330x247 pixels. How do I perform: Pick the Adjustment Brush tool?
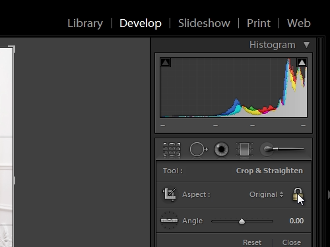(x=282, y=150)
